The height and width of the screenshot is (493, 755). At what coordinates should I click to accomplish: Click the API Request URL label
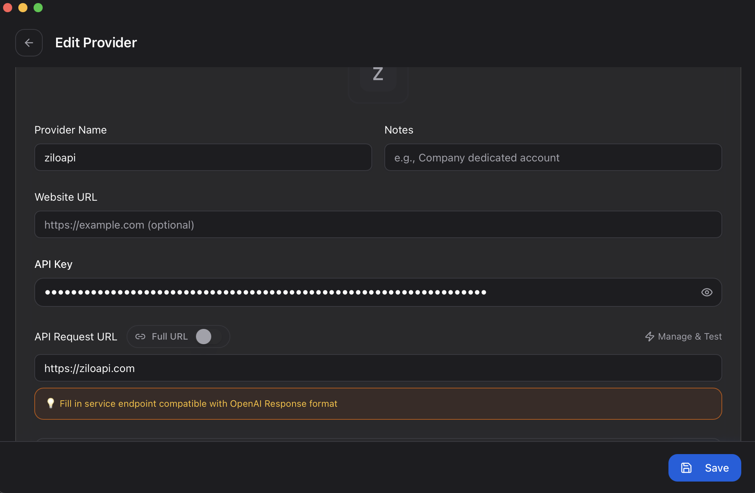[x=76, y=337]
